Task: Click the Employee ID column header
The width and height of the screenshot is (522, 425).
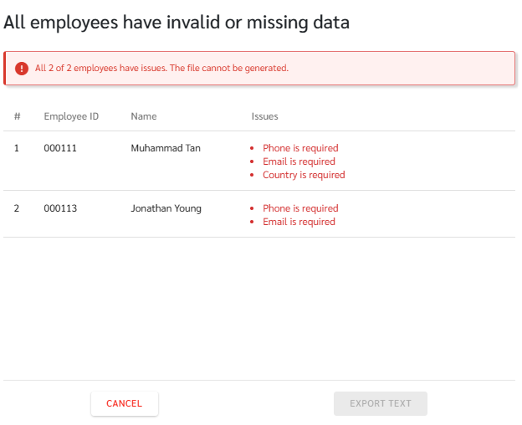Action: click(x=71, y=116)
